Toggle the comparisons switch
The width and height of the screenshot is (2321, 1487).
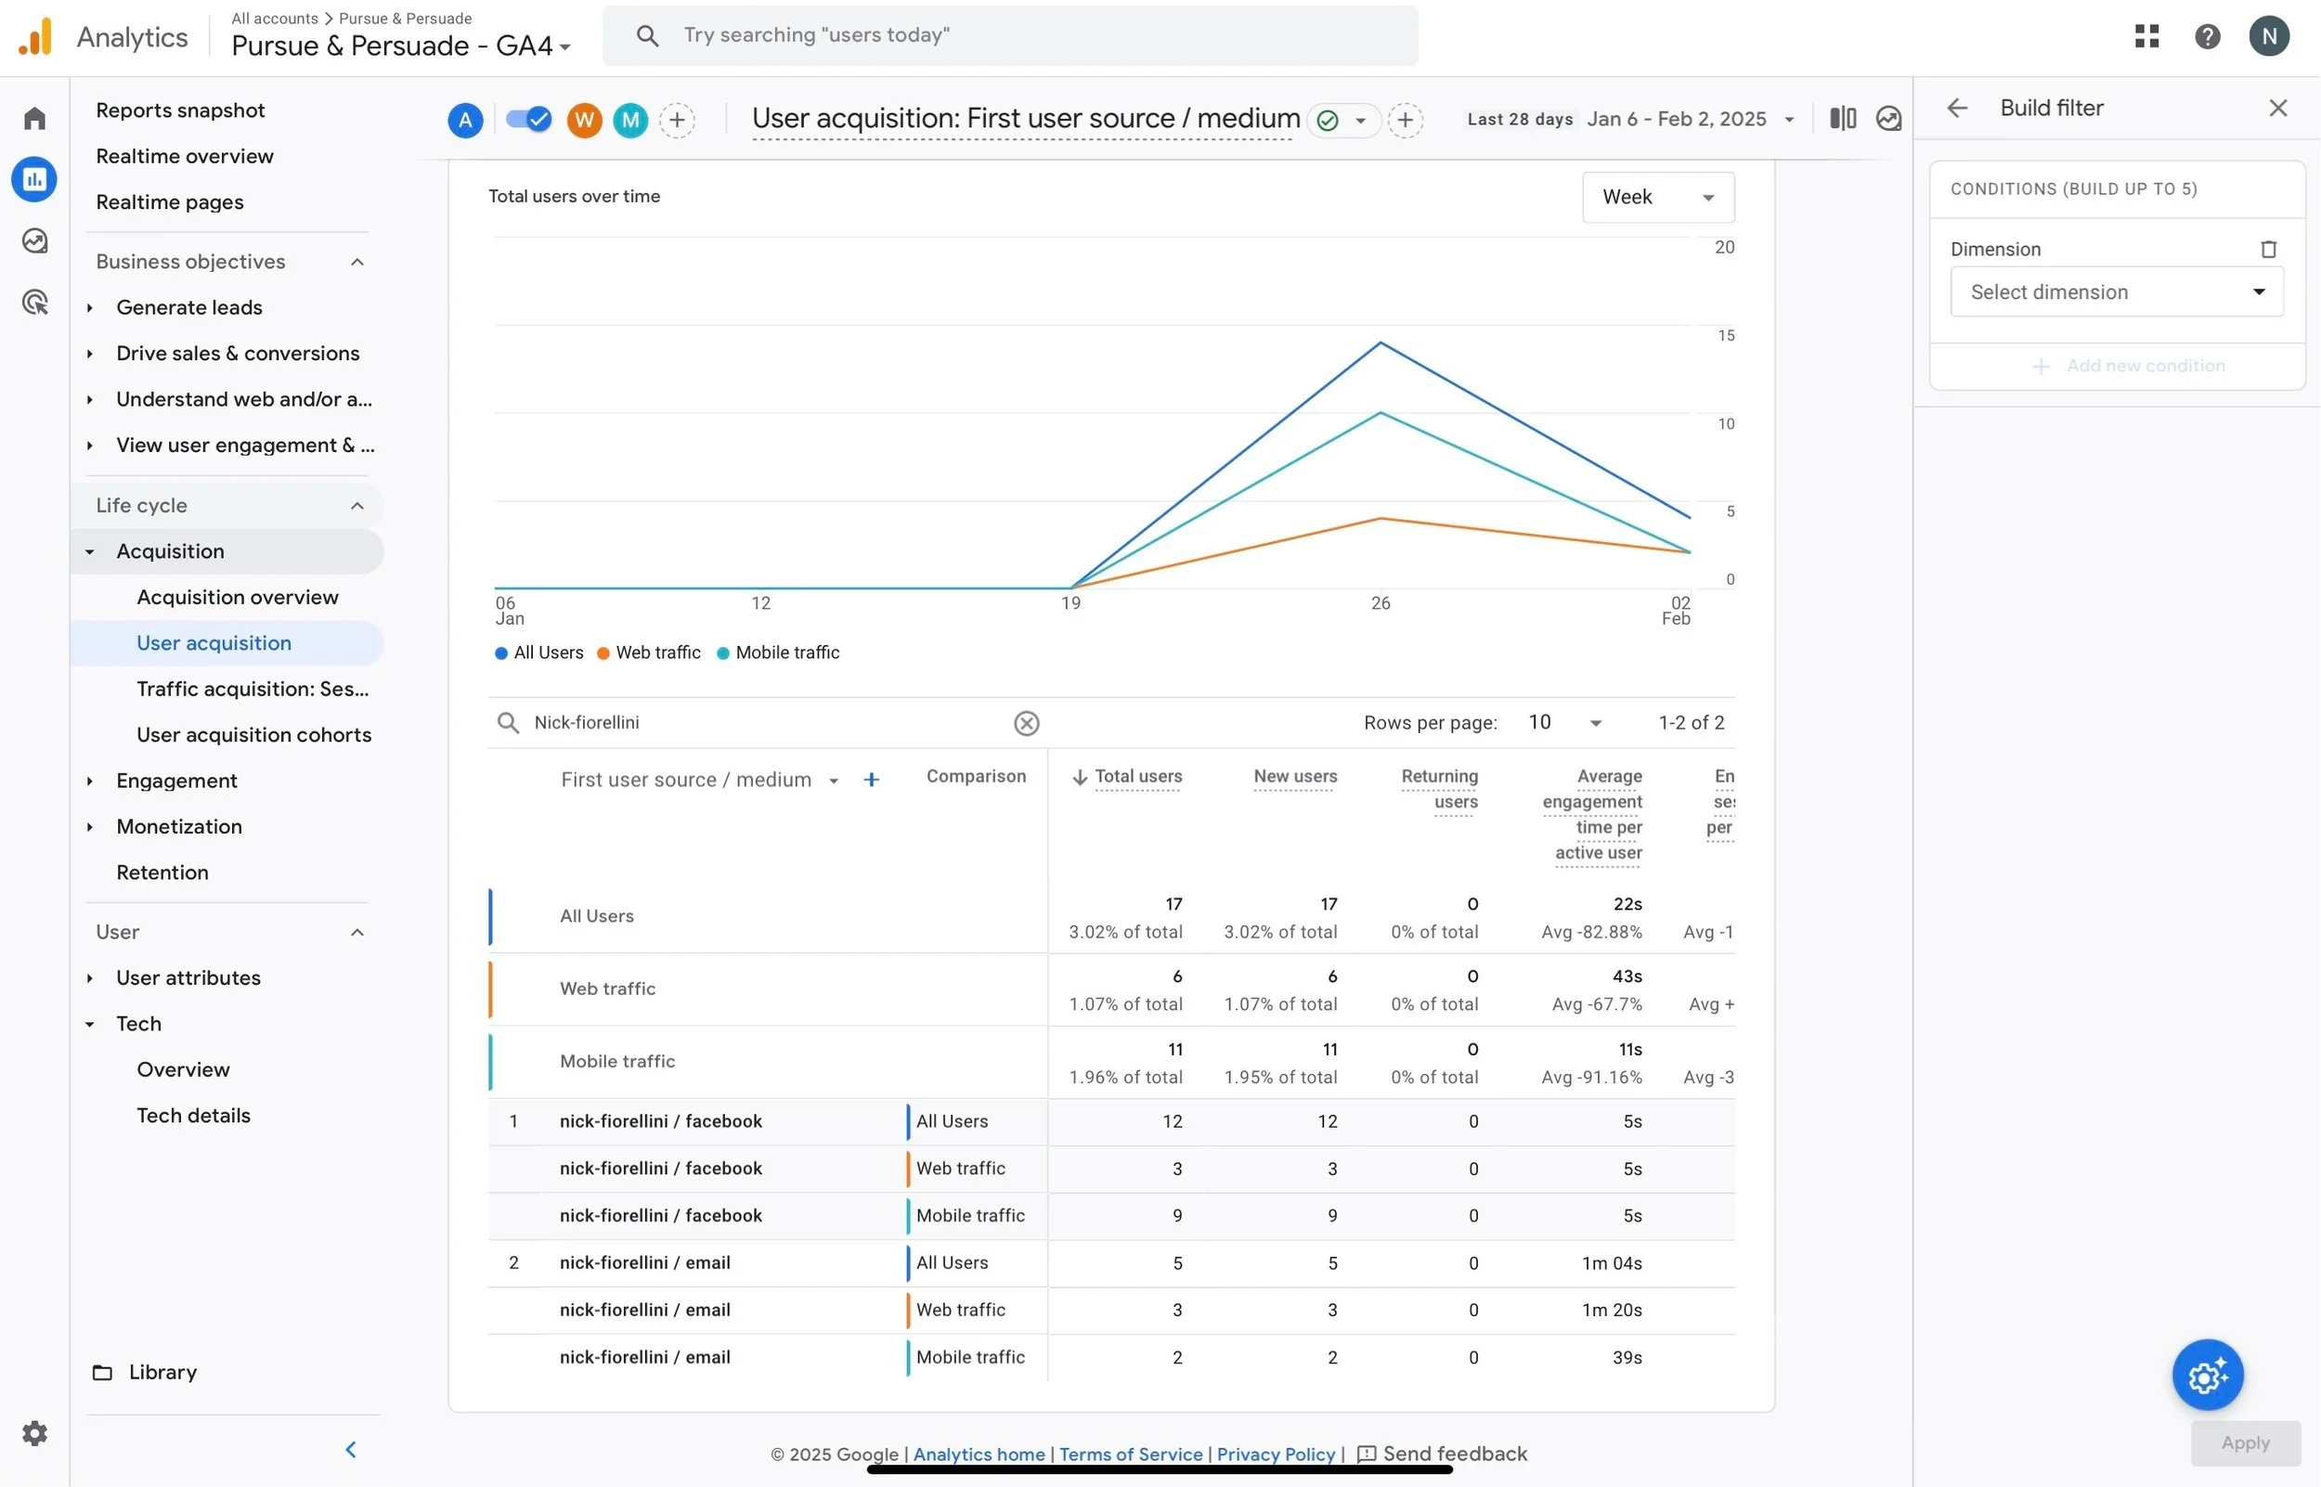pos(528,120)
